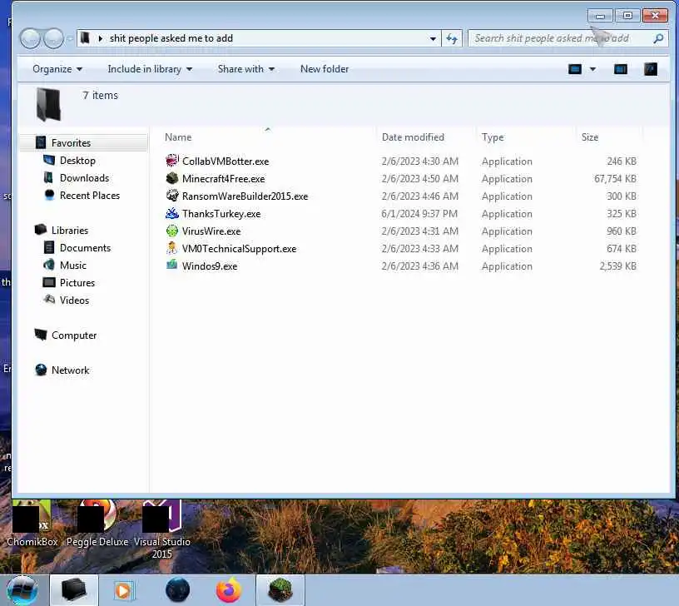Open the Pictures library
The width and height of the screenshot is (679, 606).
pos(77,283)
